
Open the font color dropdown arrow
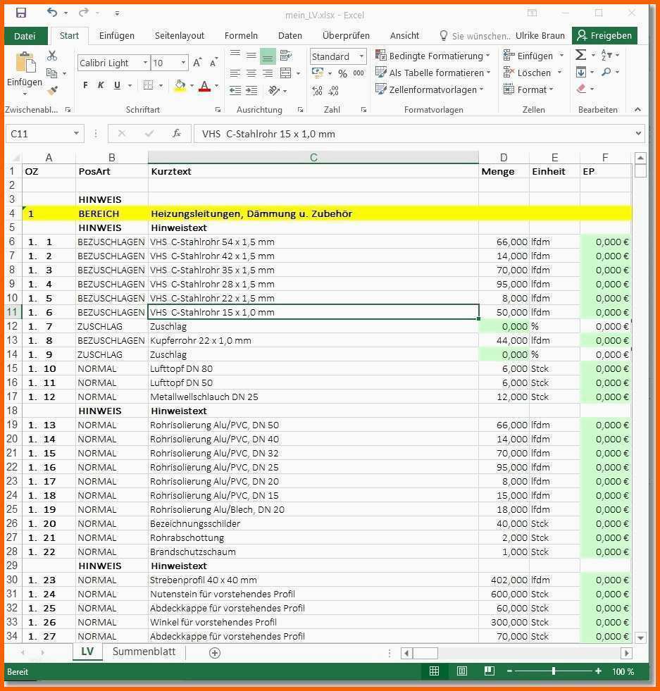pyautogui.click(x=216, y=85)
